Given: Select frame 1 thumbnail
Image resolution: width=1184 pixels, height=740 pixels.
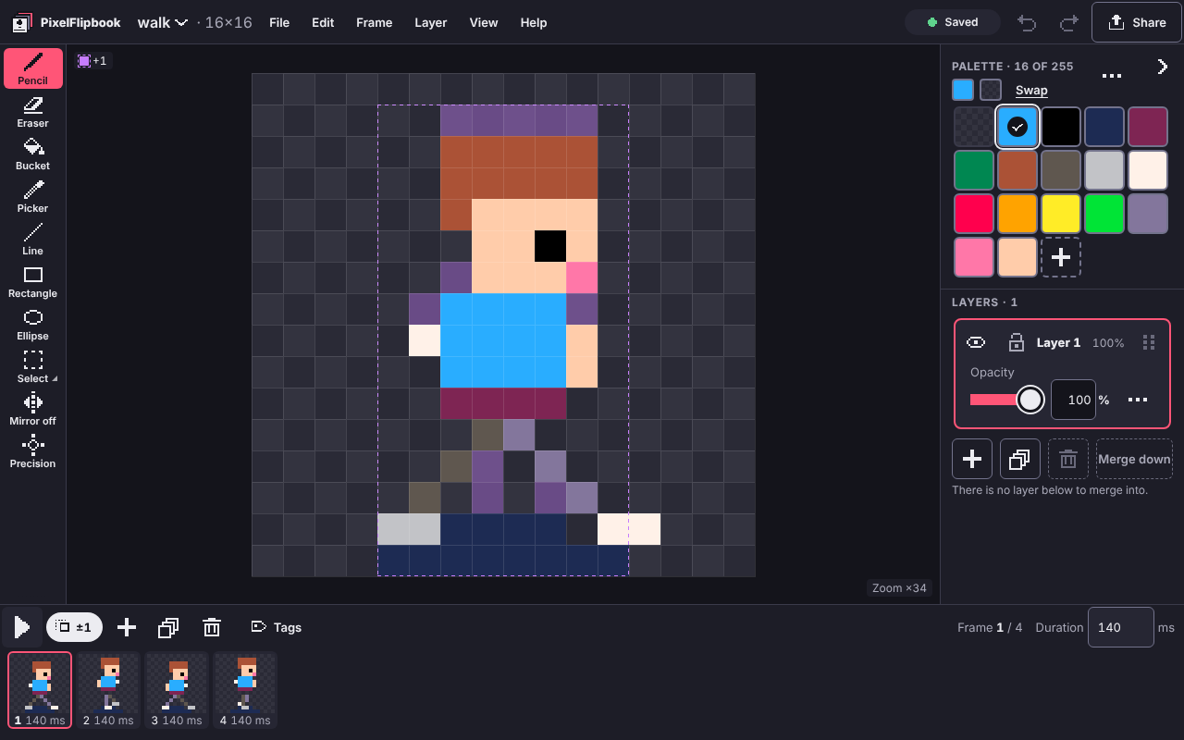Looking at the screenshot, I should [40, 690].
